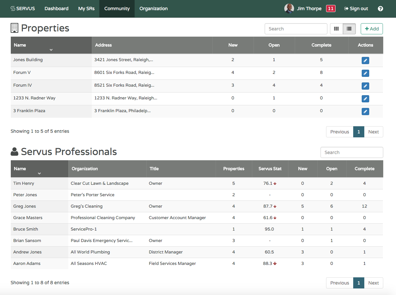Image resolution: width=396 pixels, height=295 pixels.
Task: Edit the Forum V property row
Action: click(x=365, y=73)
